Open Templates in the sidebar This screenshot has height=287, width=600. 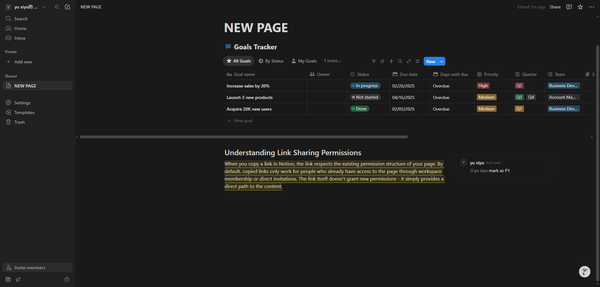37,112
